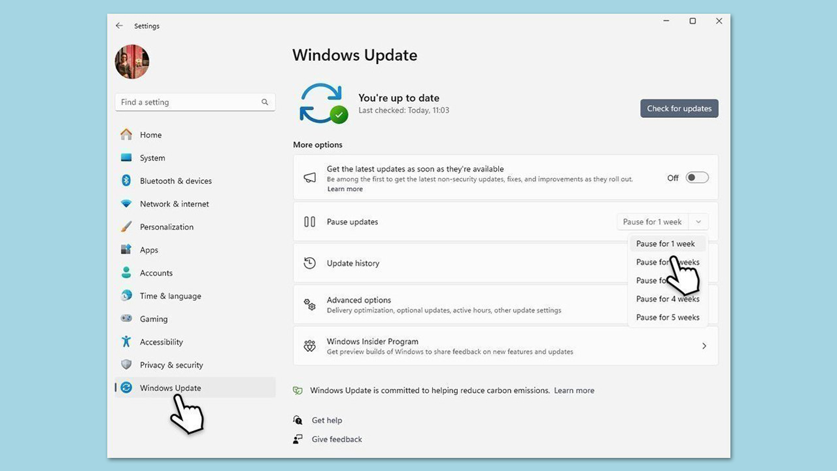Click Learn more under latest updates
Screen dimensions: 837x471
coord(345,189)
